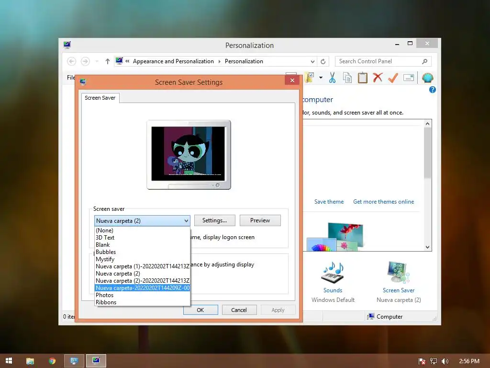Click Appearance and Personalization breadcrumb
Image resolution: width=490 pixels, height=368 pixels.
point(173,61)
